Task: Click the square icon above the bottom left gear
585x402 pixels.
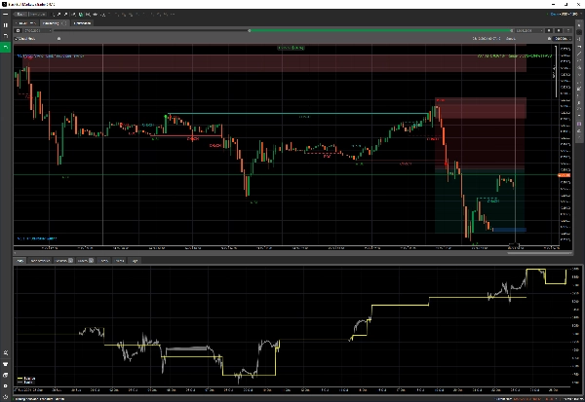Action: coord(5,386)
